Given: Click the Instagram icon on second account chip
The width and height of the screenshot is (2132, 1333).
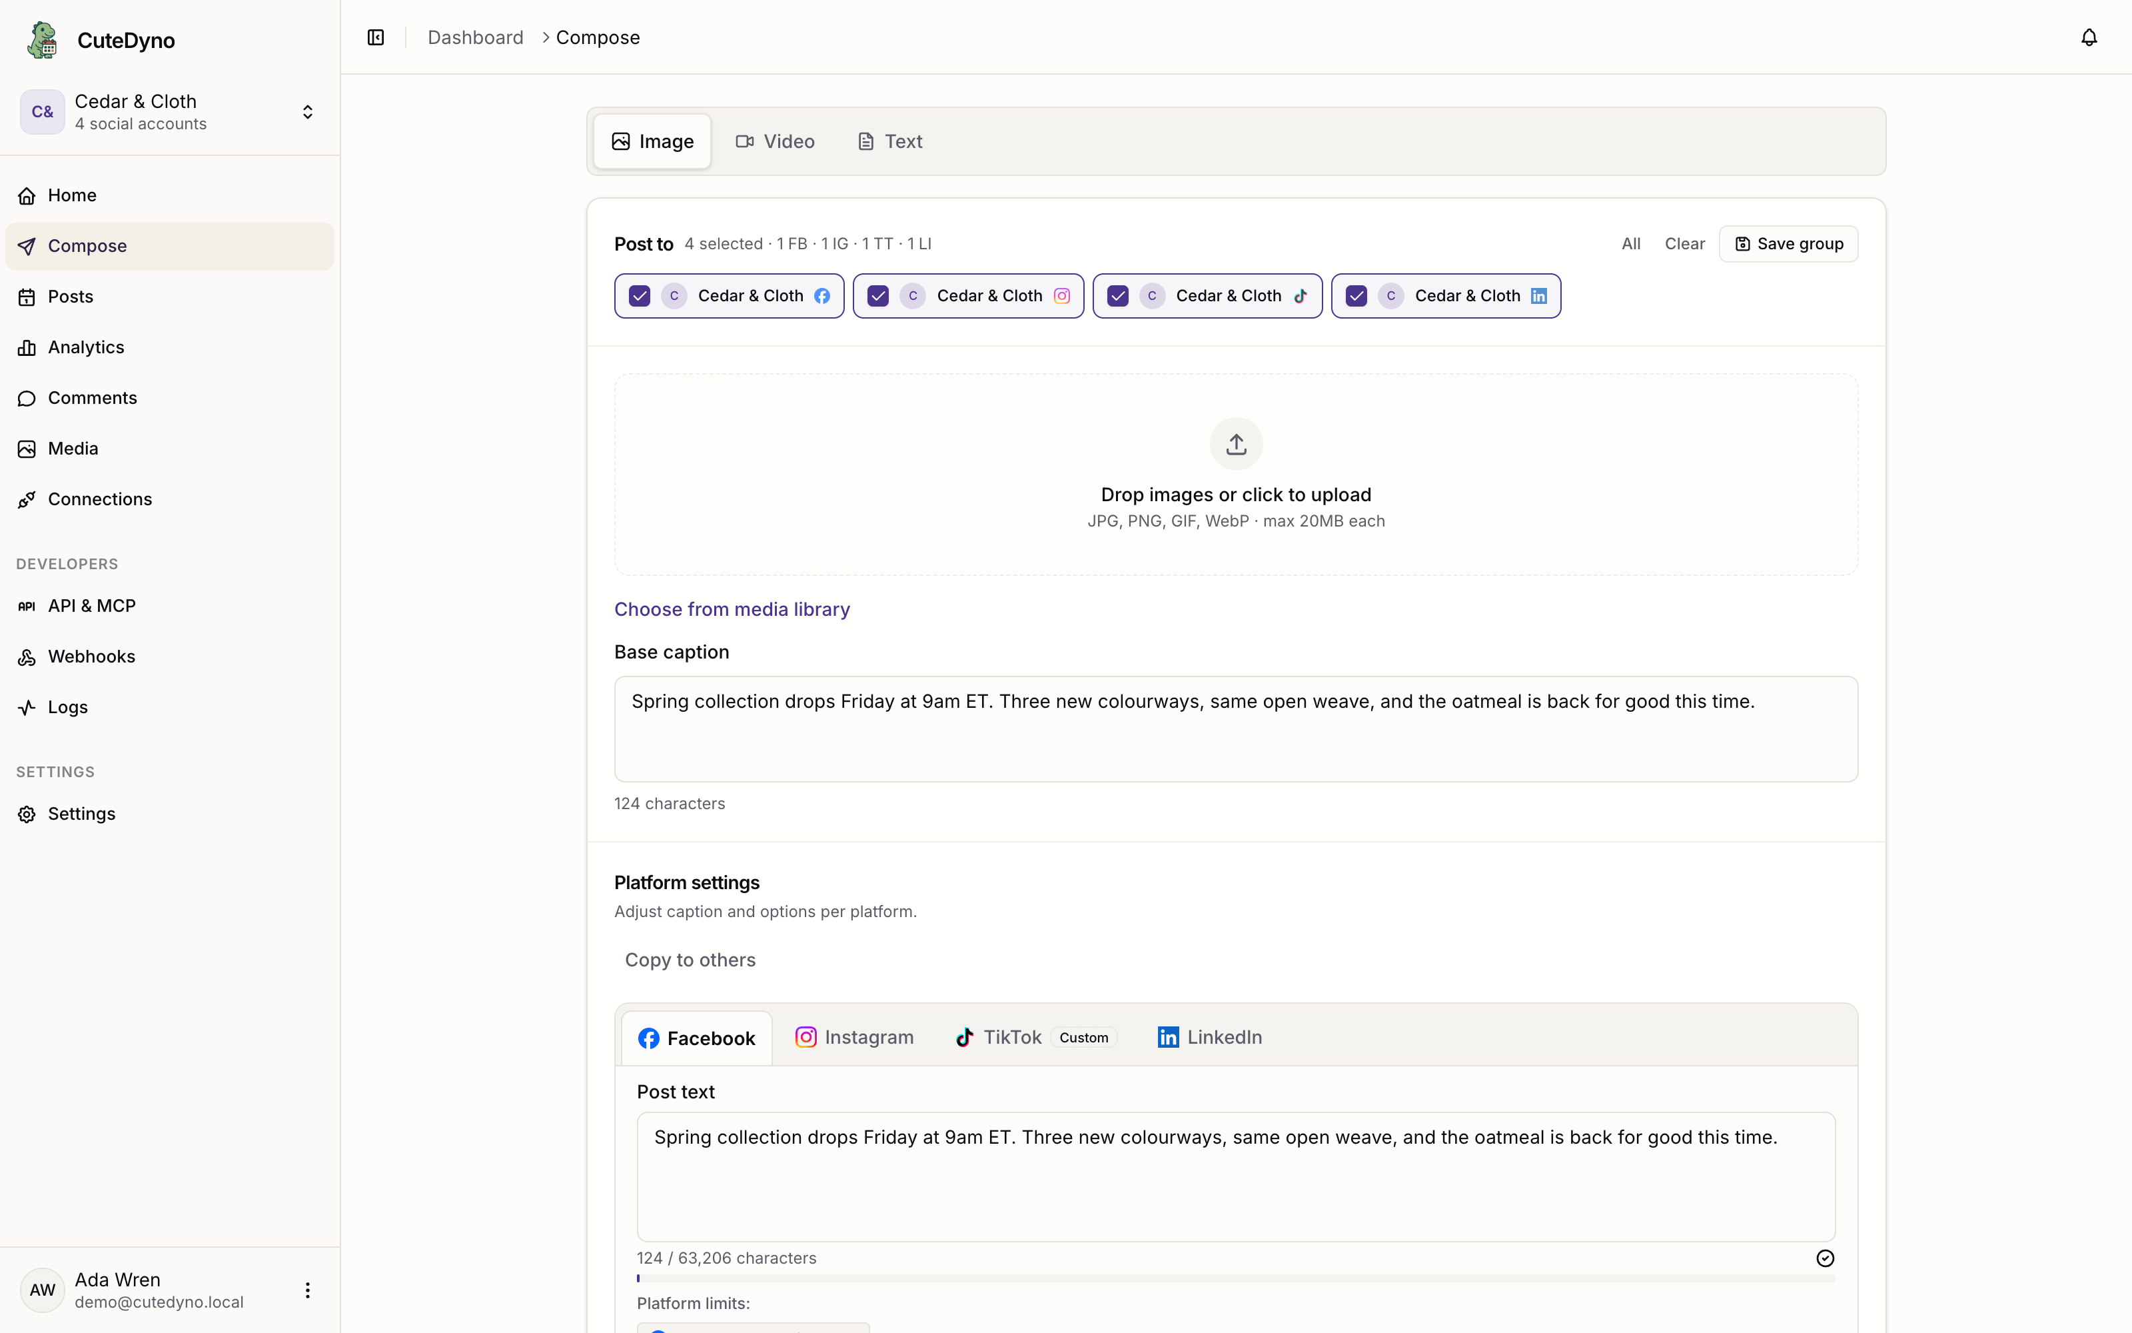Looking at the screenshot, I should pyautogui.click(x=1061, y=295).
